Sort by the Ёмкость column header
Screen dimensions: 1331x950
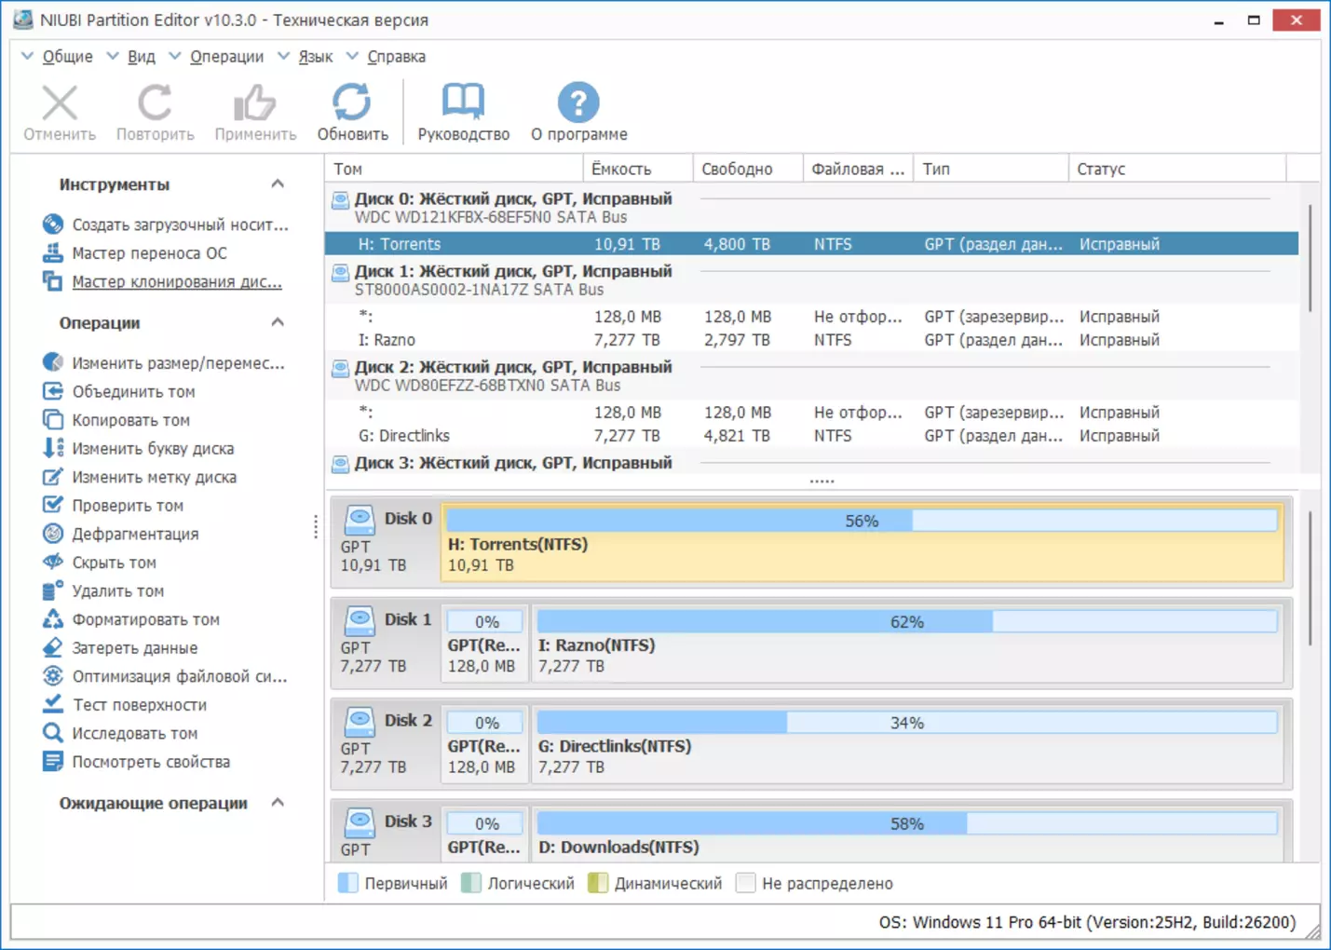click(x=621, y=169)
